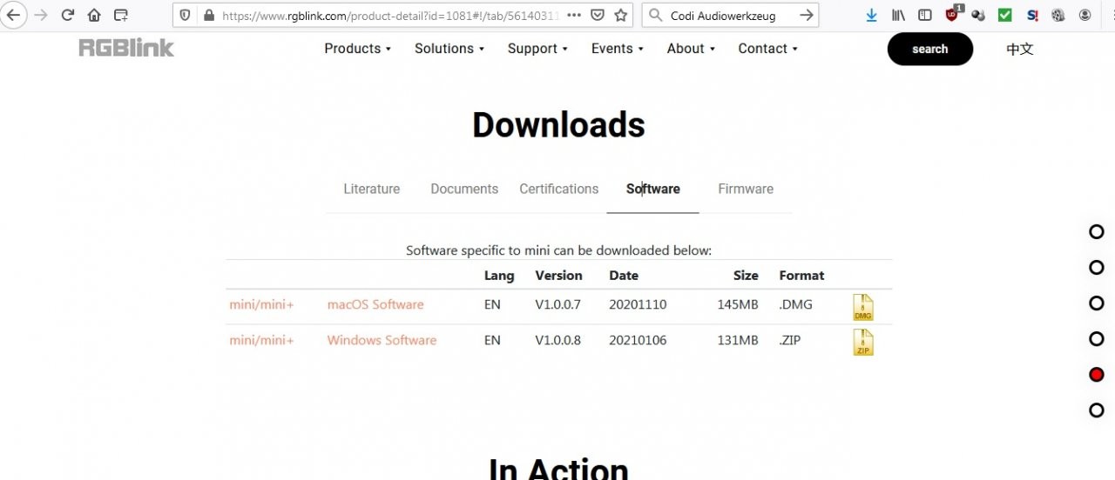Image resolution: width=1115 pixels, height=480 pixels.
Task: Click the grey spheres extension icon
Action: coord(978,15)
